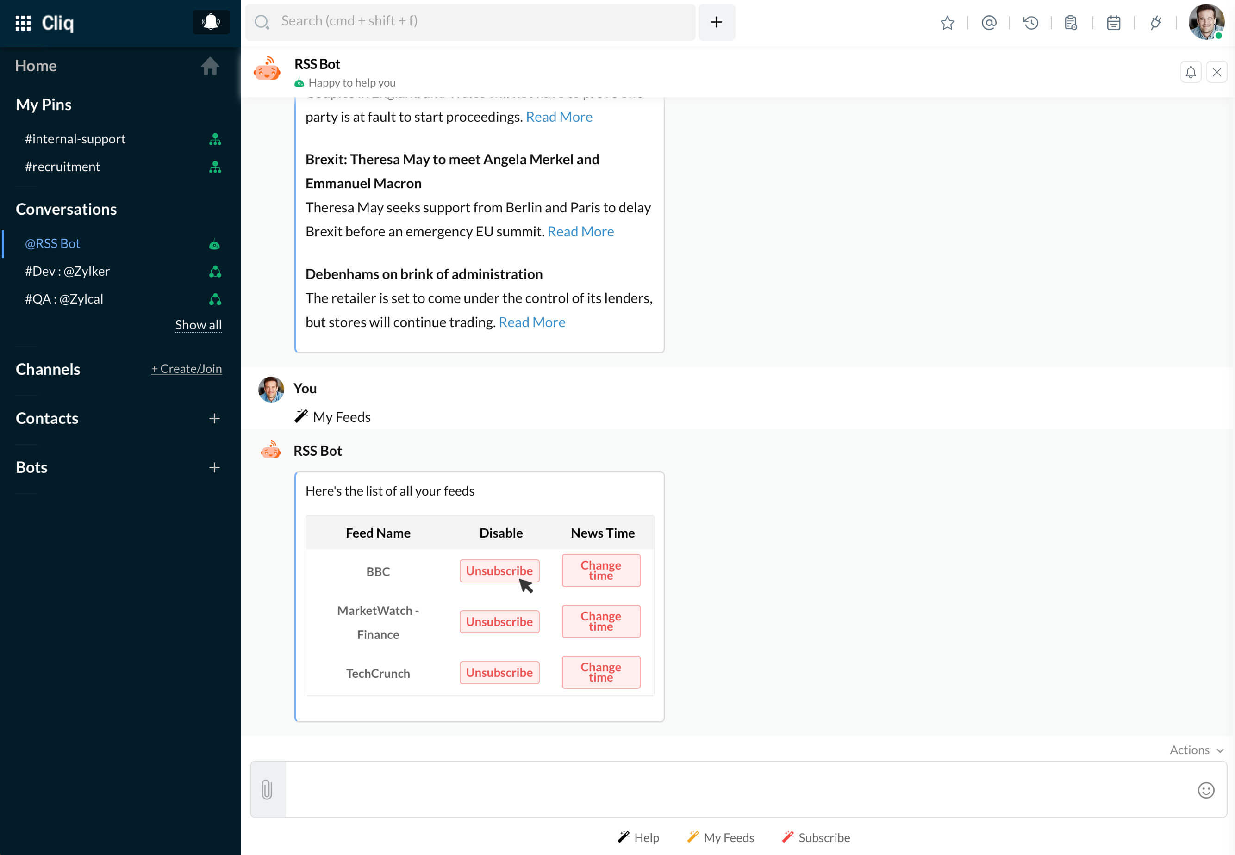
Task: Click the plus button next to search
Action: [x=716, y=22]
